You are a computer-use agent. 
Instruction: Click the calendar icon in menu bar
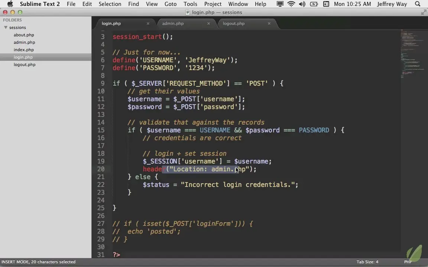326,4
